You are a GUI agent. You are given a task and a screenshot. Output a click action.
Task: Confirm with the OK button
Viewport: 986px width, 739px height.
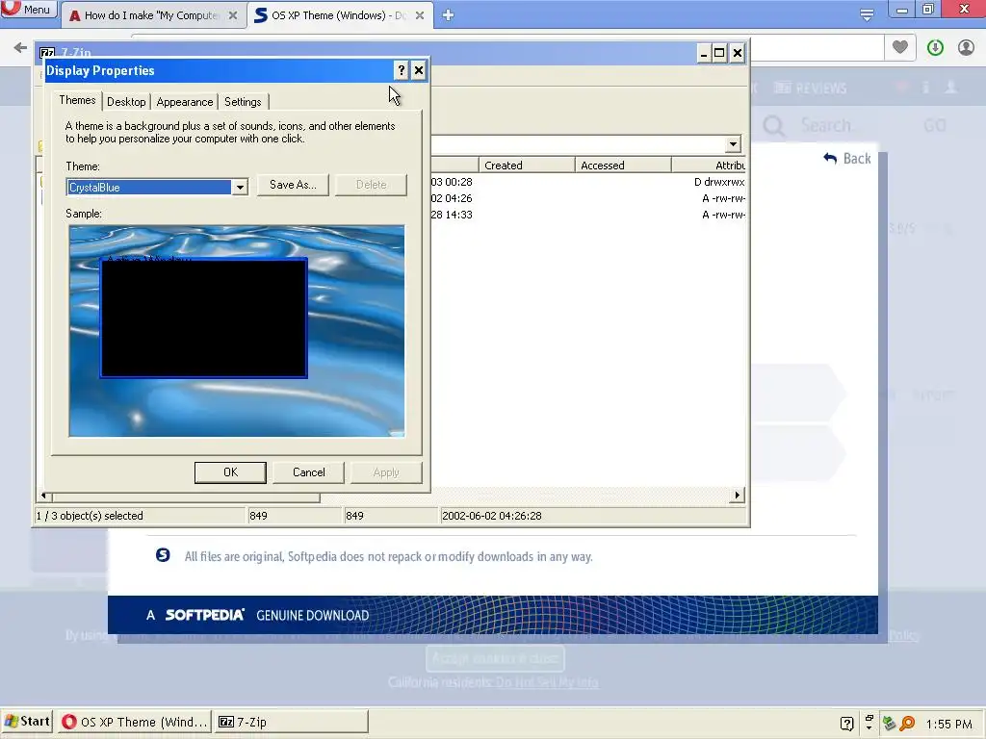pyautogui.click(x=230, y=472)
